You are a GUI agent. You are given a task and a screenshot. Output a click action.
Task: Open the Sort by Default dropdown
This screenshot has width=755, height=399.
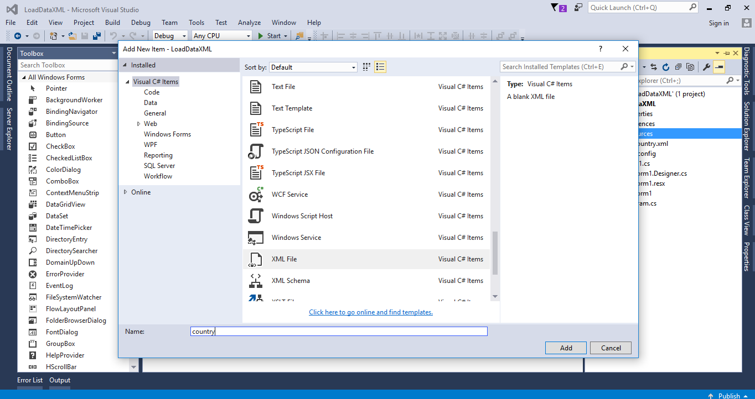(313, 67)
